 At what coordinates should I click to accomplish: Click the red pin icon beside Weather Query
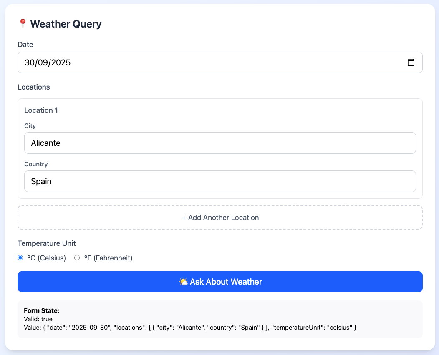pos(23,23)
